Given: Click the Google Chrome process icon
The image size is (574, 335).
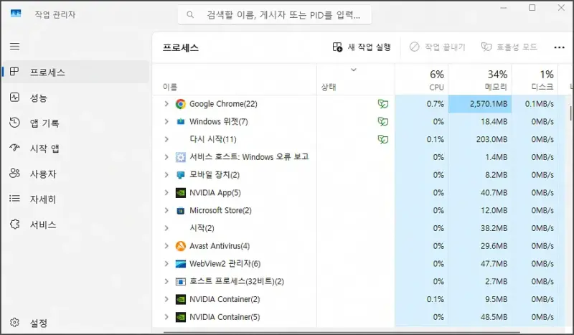Looking at the screenshot, I should (181, 104).
